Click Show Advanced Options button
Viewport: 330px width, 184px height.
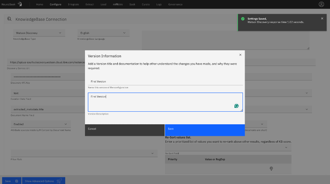(x=44, y=180)
